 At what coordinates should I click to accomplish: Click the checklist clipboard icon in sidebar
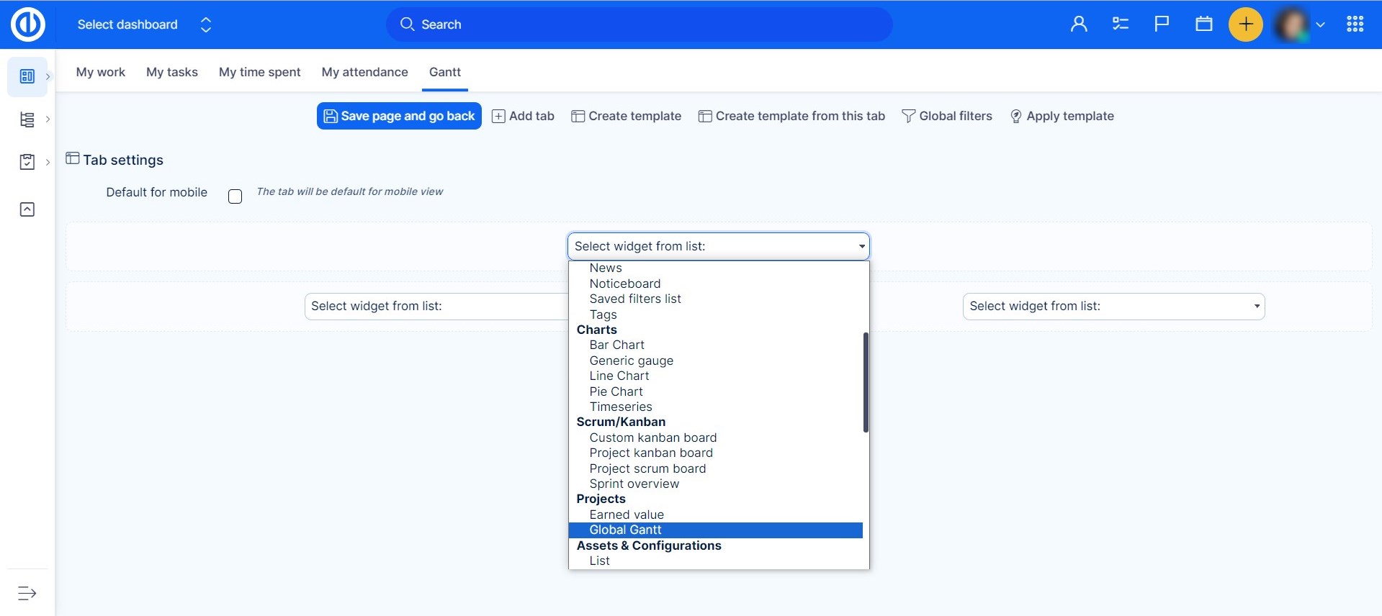27,162
